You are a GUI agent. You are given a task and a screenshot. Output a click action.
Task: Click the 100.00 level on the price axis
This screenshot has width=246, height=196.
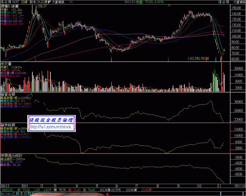click(236, 36)
